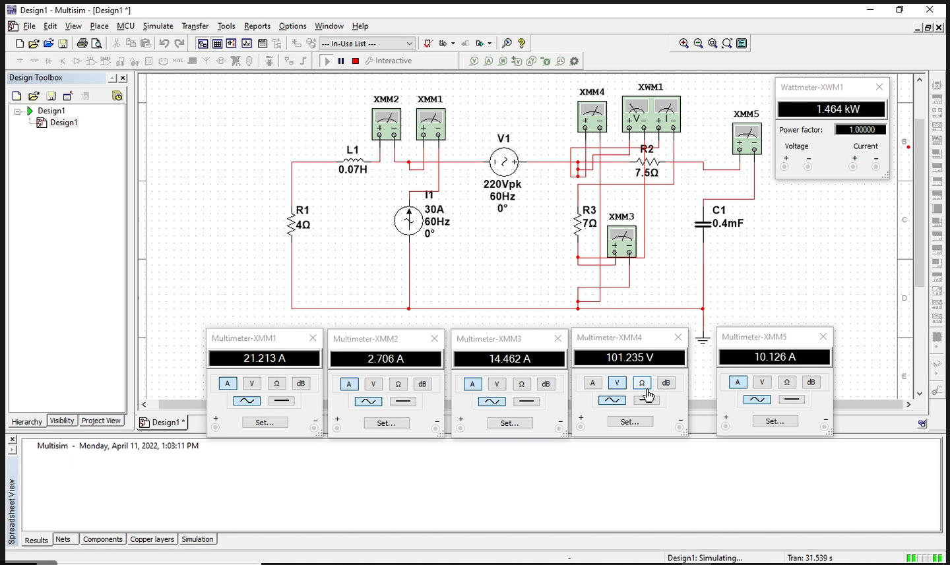The width and height of the screenshot is (950, 565).
Task: Click the Print Preview icon
Action: tap(96, 43)
